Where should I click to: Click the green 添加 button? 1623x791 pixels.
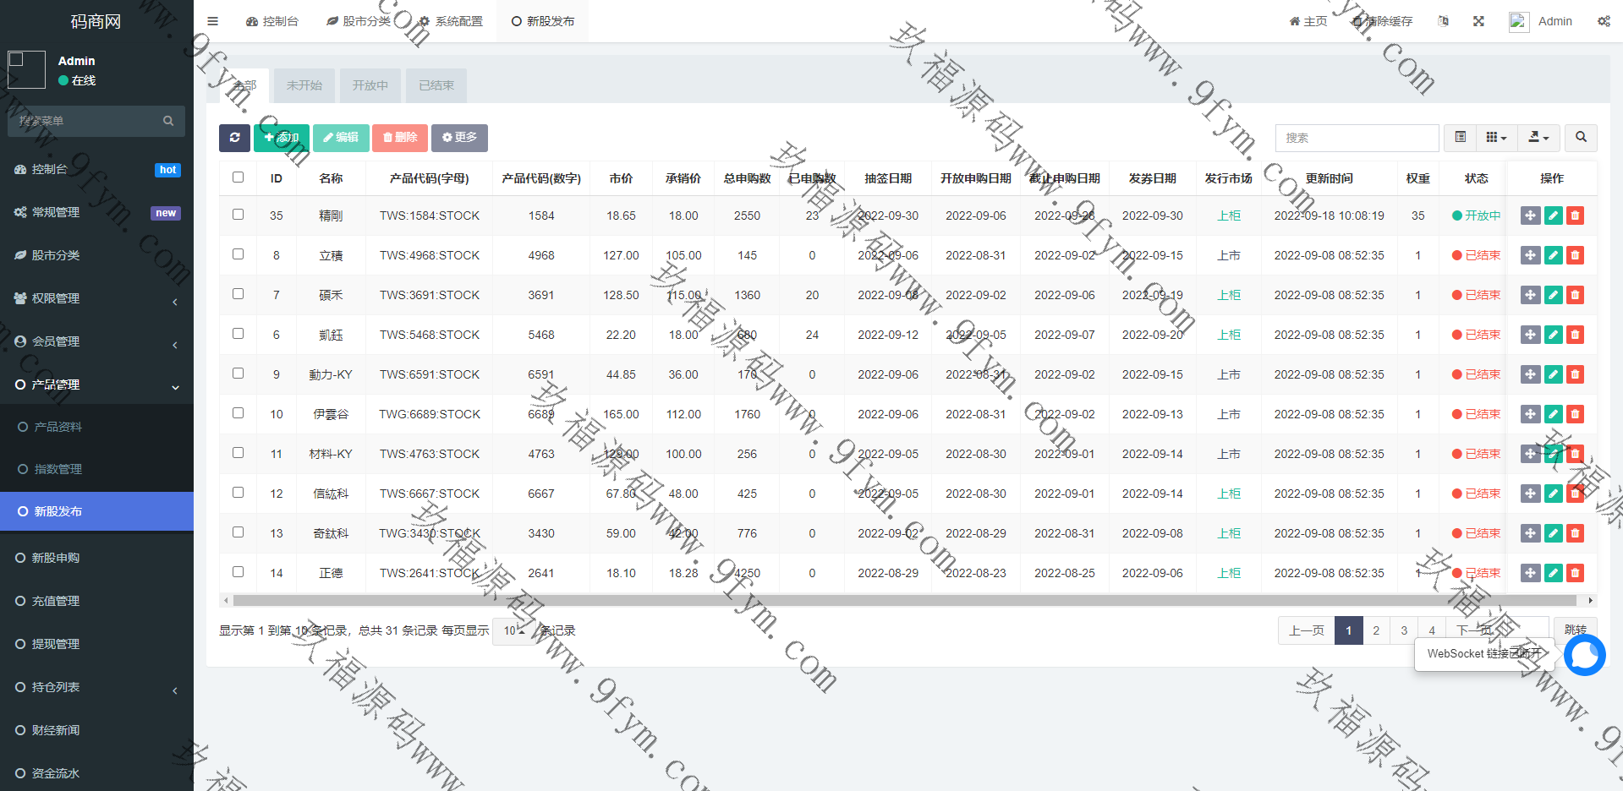click(282, 138)
